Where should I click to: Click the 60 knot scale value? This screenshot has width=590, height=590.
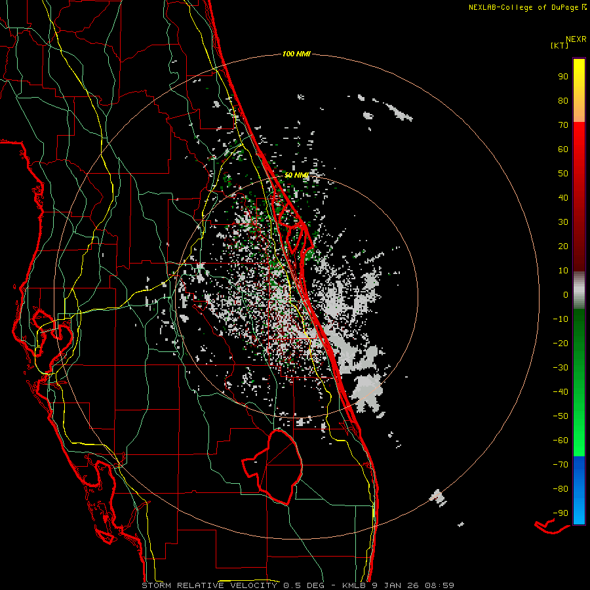coord(563,149)
